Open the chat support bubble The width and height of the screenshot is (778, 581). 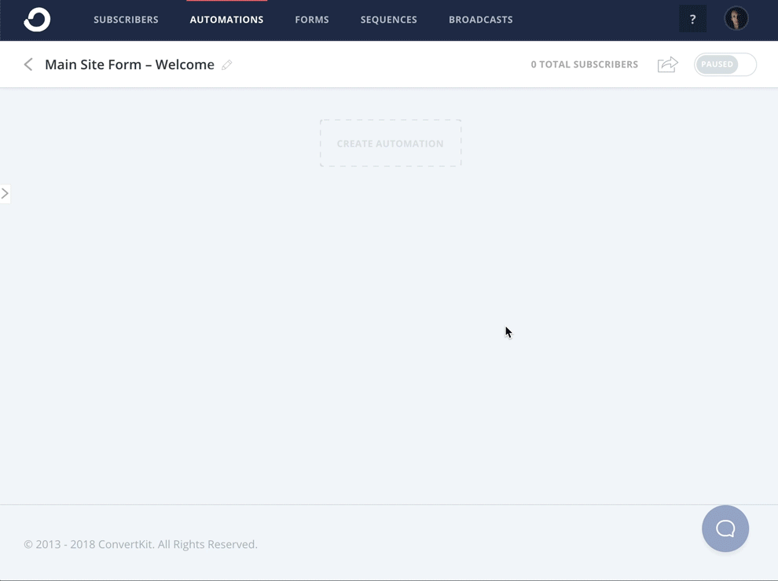coord(725,528)
